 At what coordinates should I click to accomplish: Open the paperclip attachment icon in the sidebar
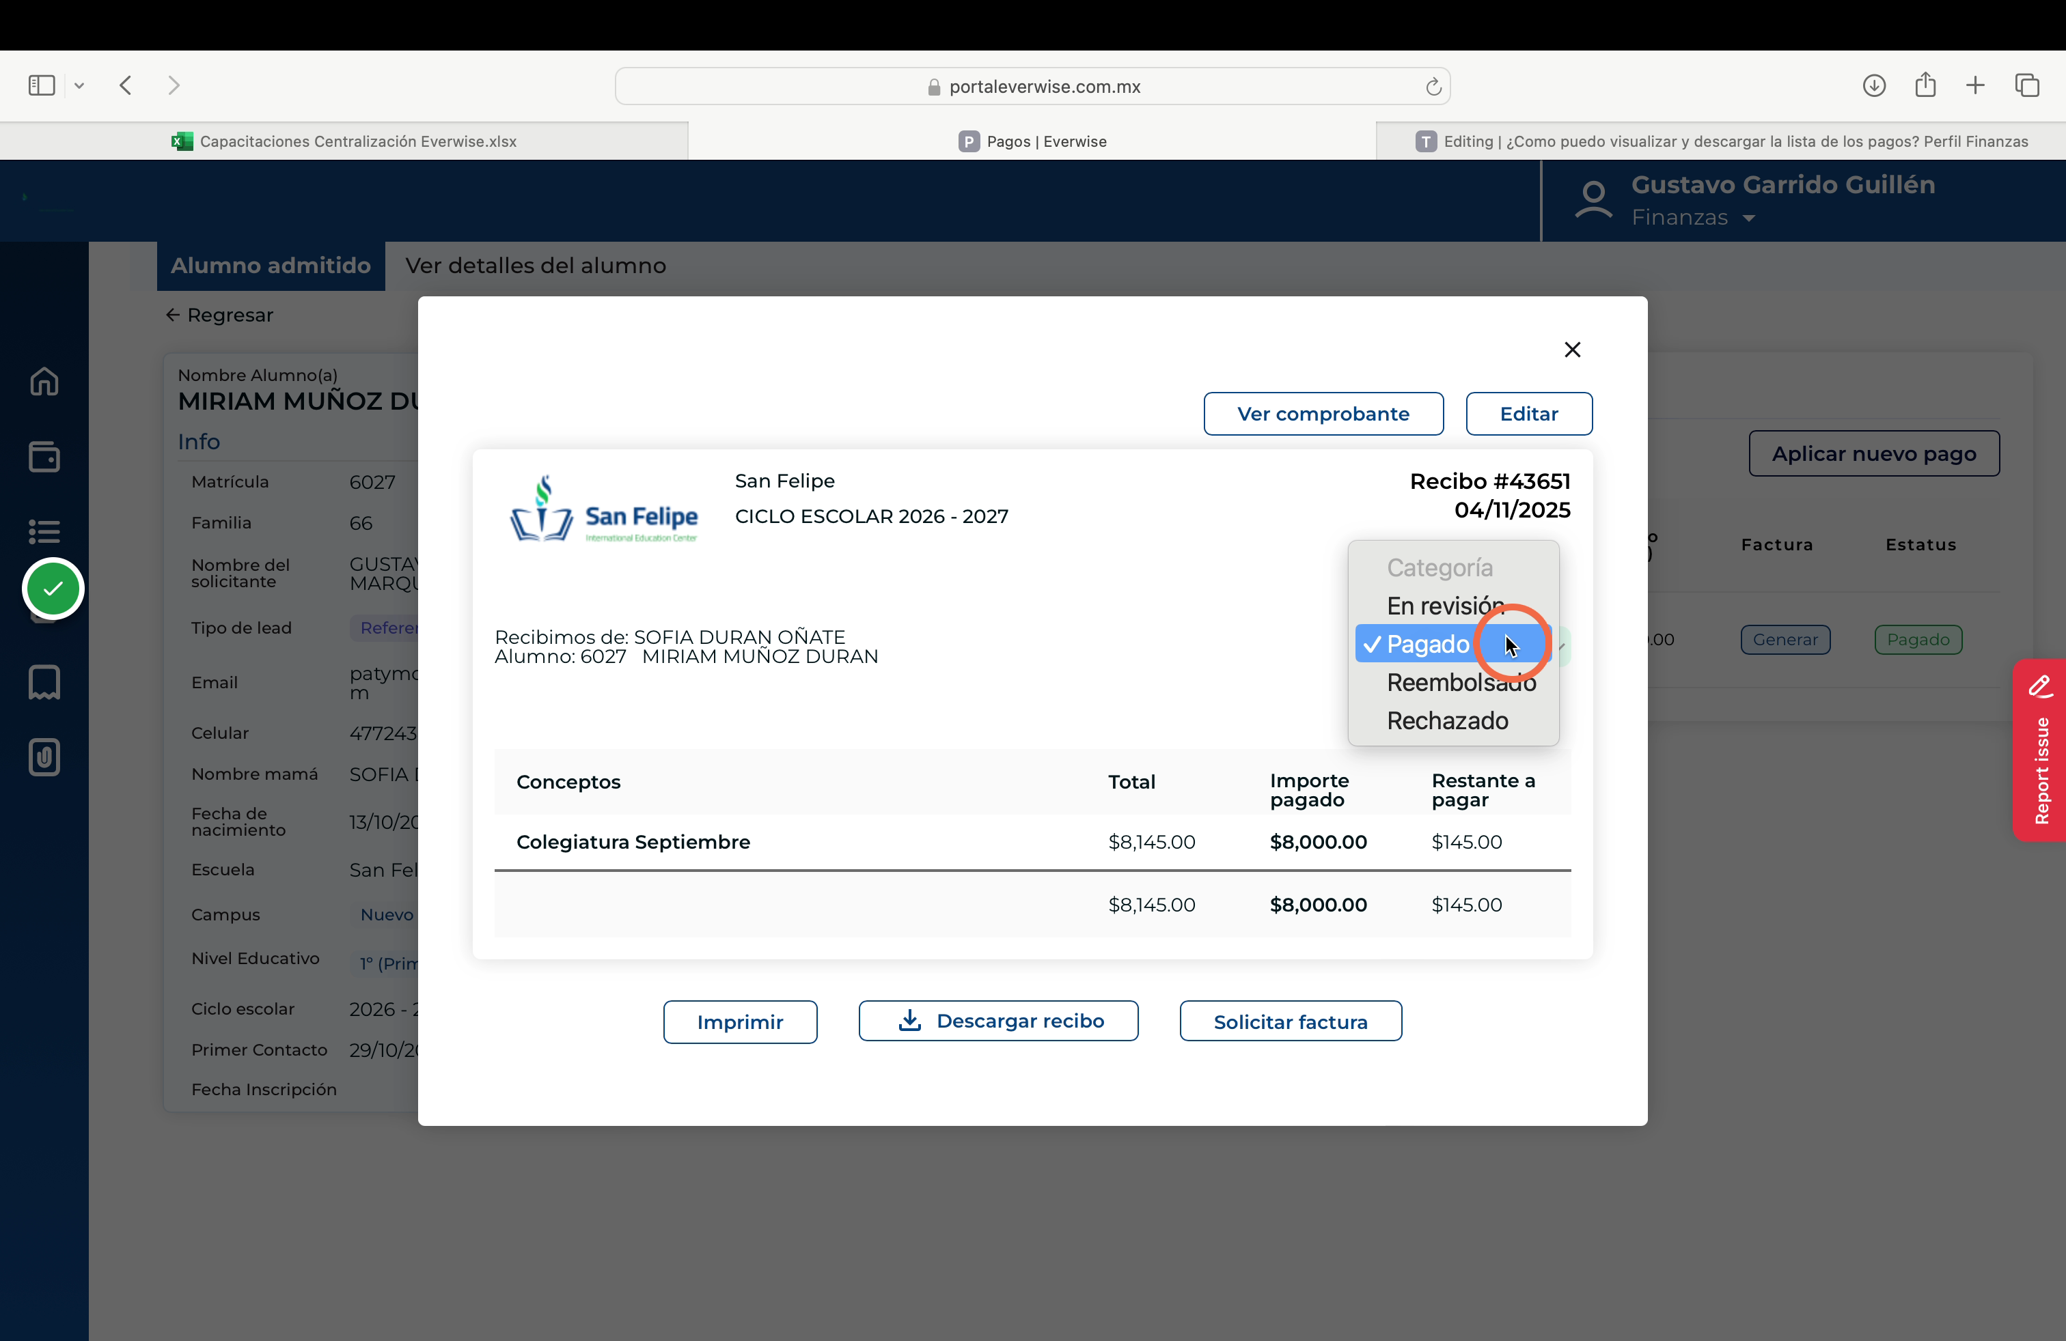[x=44, y=757]
